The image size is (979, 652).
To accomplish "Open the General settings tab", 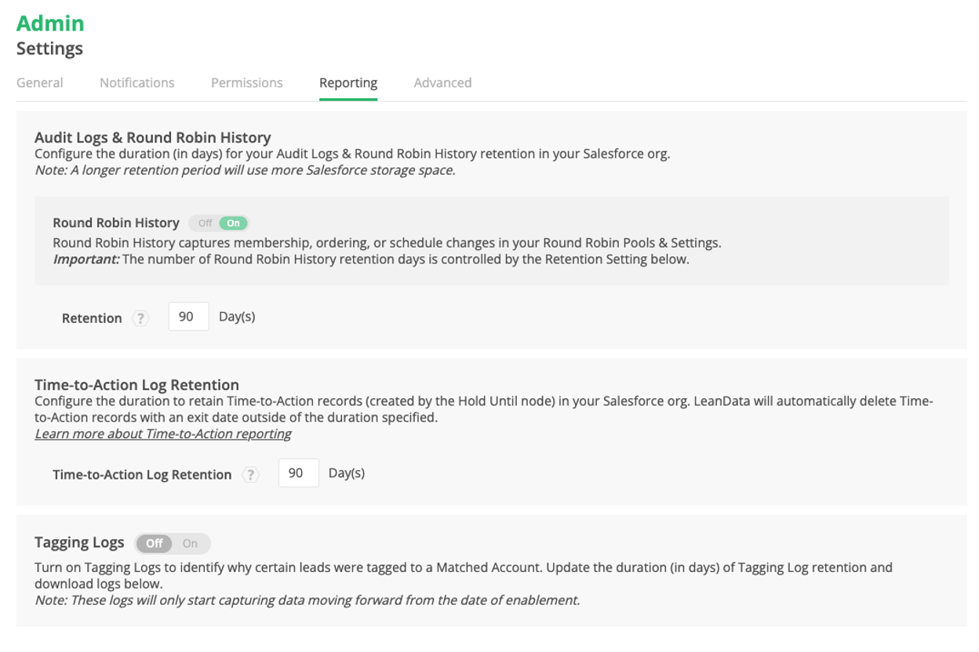I will [x=40, y=83].
